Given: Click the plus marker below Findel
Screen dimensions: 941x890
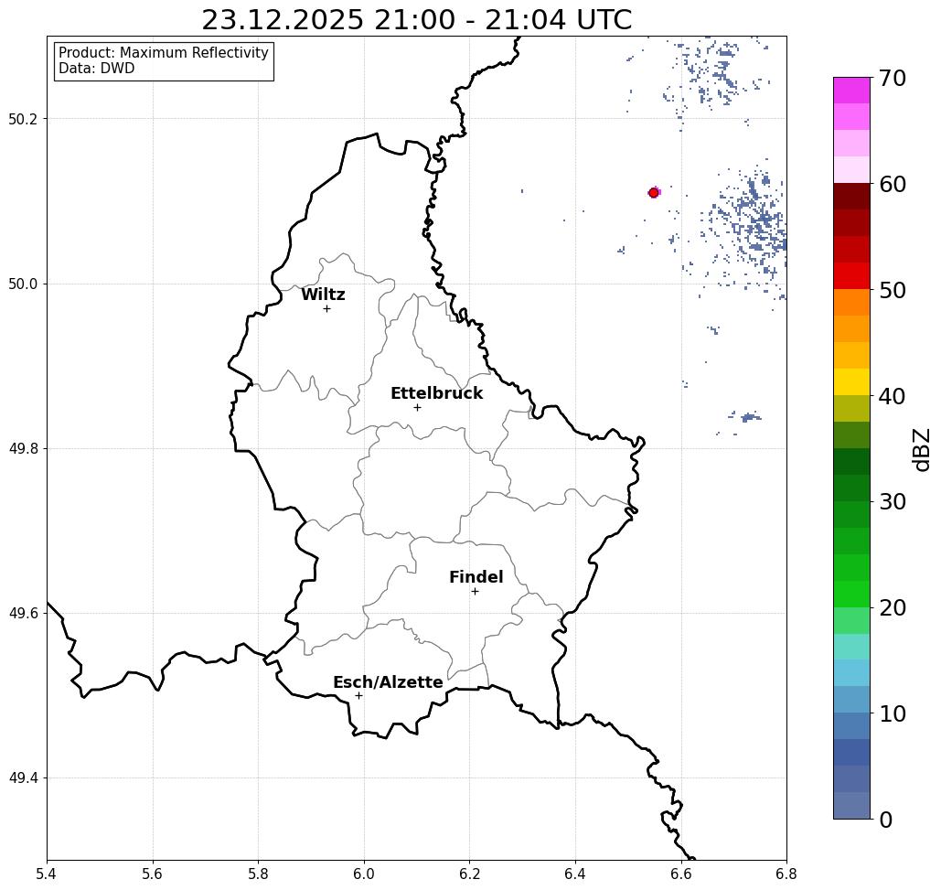Looking at the screenshot, I should [x=475, y=592].
